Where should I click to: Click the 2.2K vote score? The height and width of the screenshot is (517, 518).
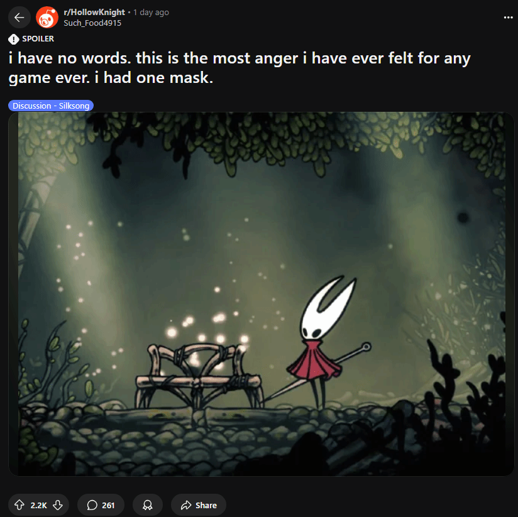click(x=38, y=505)
